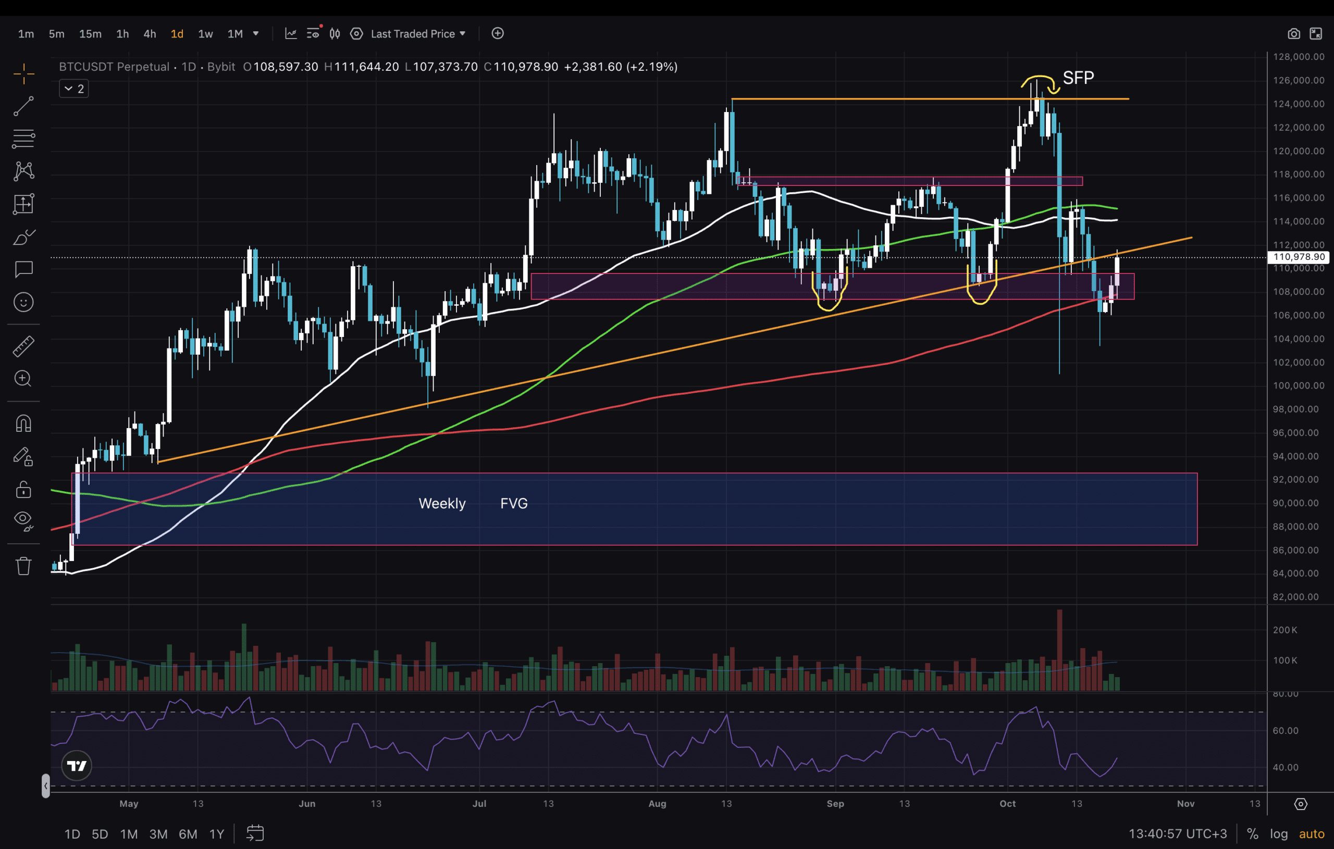
Task: Click the current price label 110,978.90 on the axis
Action: coord(1299,257)
